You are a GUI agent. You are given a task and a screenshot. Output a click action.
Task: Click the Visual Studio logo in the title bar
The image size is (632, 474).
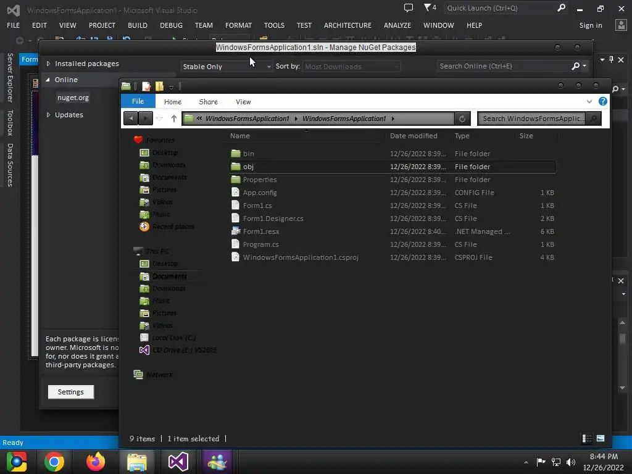click(14, 10)
